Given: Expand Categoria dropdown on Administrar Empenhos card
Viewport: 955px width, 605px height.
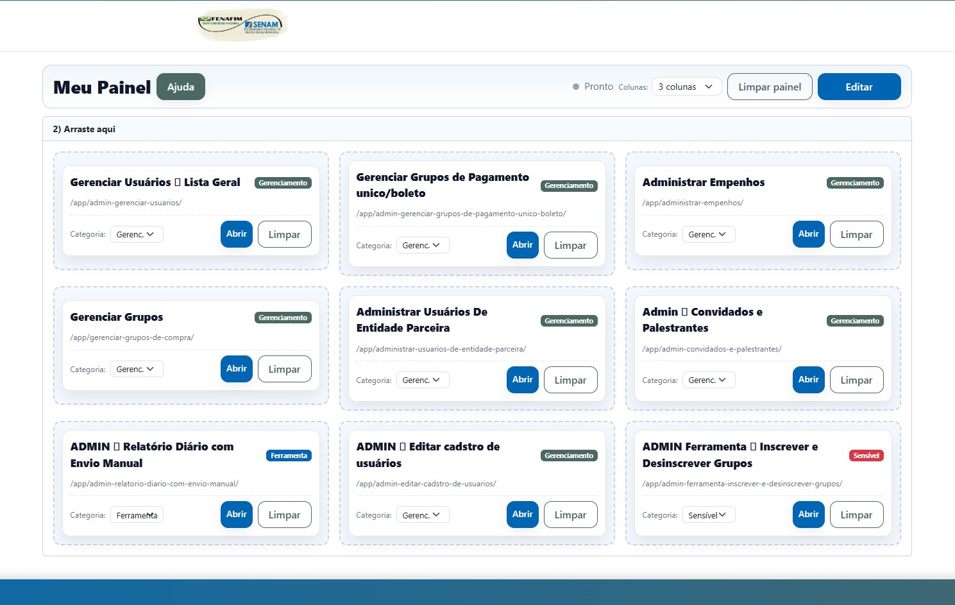Looking at the screenshot, I should (708, 234).
